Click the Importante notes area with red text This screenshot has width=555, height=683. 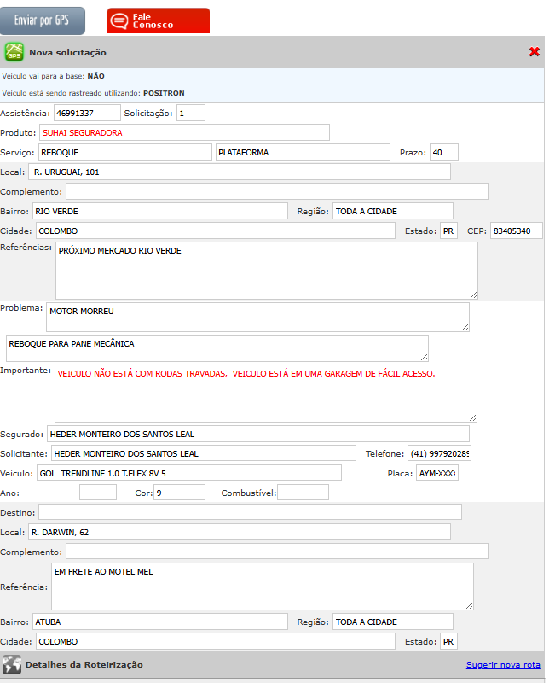[x=265, y=393]
